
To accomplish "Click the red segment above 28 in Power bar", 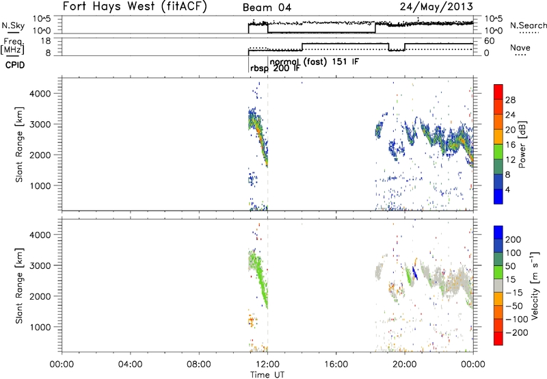I will 498,92.
